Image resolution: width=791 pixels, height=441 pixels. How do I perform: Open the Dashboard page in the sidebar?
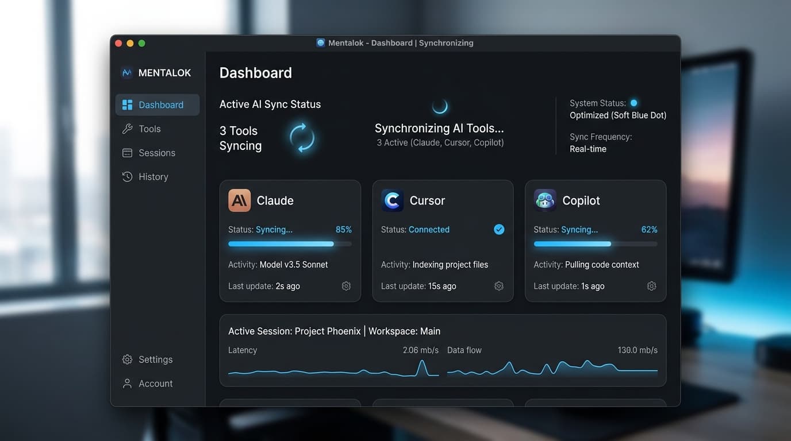158,105
